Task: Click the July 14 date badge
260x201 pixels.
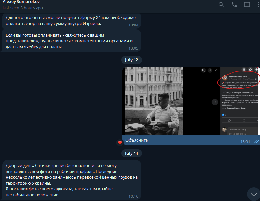Action: (131, 153)
